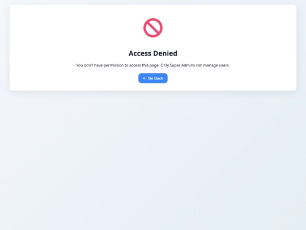Click the "You don't have" start of message
The width and height of the screenshot is (306, 230).
click(x=89, y=65)
